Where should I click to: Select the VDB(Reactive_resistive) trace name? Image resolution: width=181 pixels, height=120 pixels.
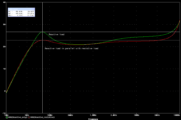[43, 117]
